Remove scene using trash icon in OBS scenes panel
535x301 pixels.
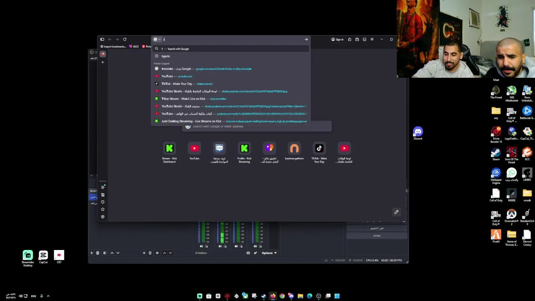(x=98, y=253)
